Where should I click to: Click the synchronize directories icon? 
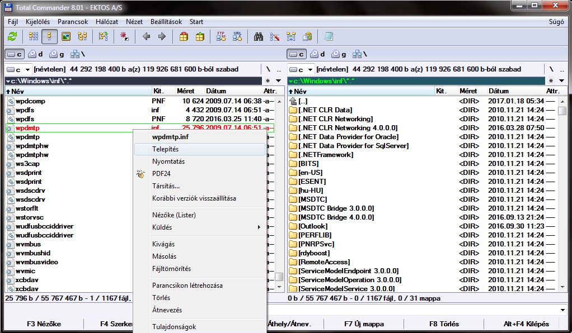[291, 36]
